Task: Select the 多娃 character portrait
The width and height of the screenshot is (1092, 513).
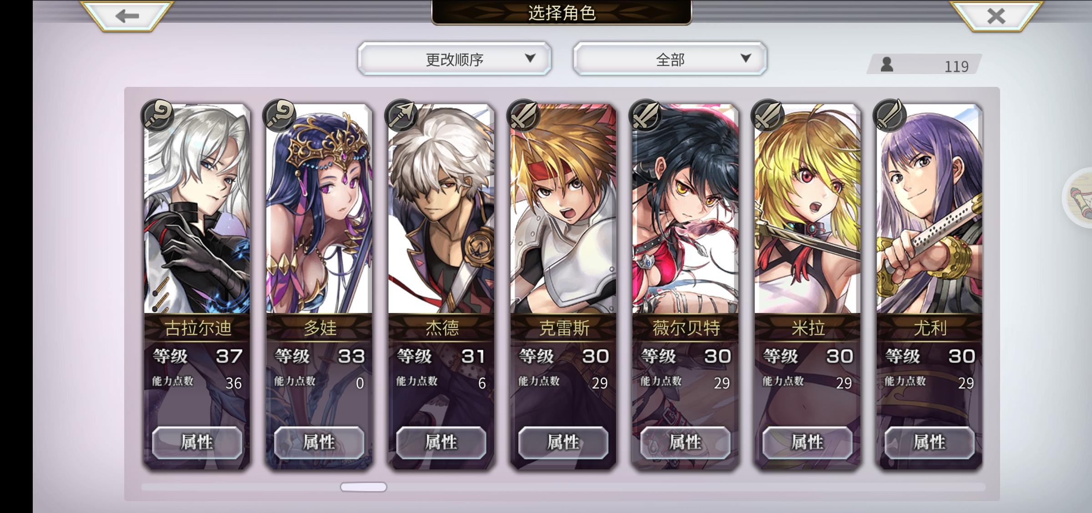Action: tap(319, 208)
